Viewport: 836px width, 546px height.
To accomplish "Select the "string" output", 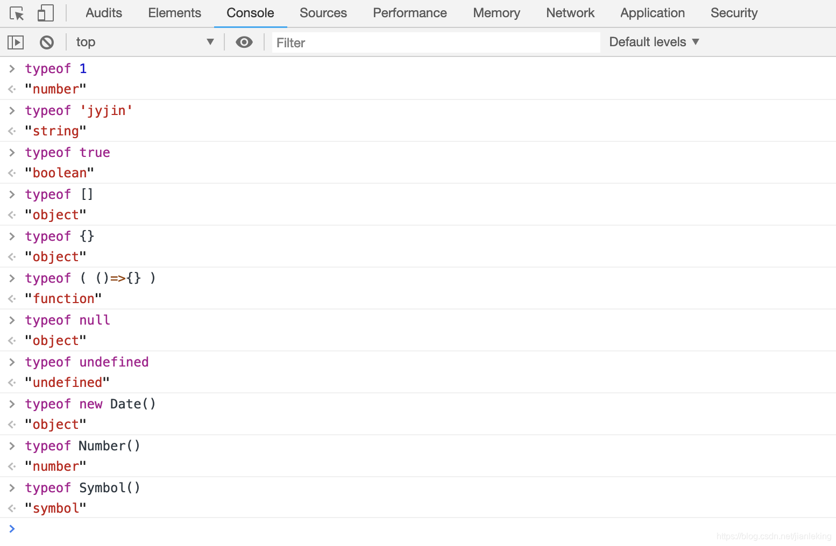I will pos(56,131).
